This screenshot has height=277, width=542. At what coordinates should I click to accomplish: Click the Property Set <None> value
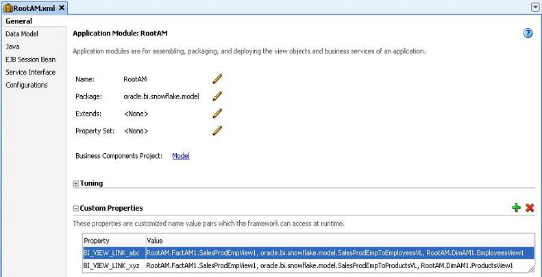click(x=136, y=131)
